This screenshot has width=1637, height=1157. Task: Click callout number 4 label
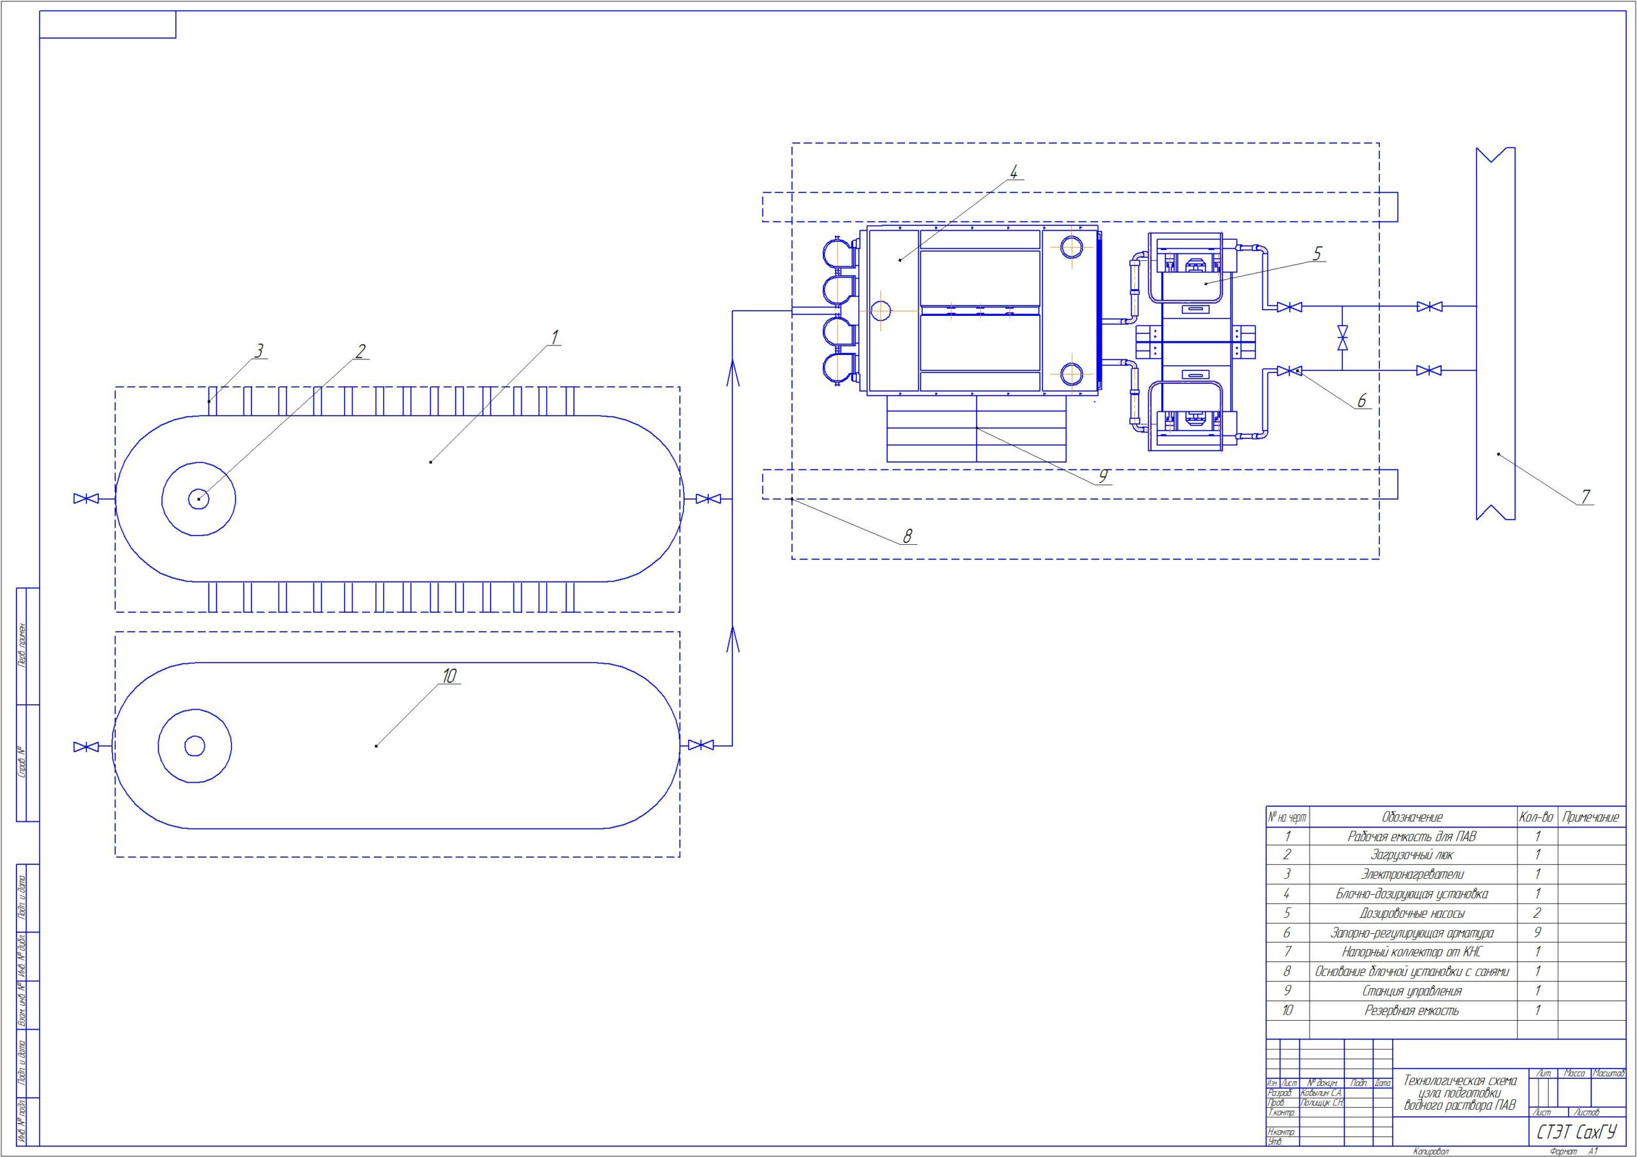click(x=1013, y=171)
